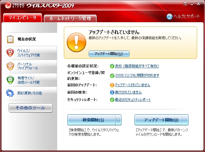Click the 前回のアップデート: label
This screenshot has width=205, height=152.
[x=82, y=85]
